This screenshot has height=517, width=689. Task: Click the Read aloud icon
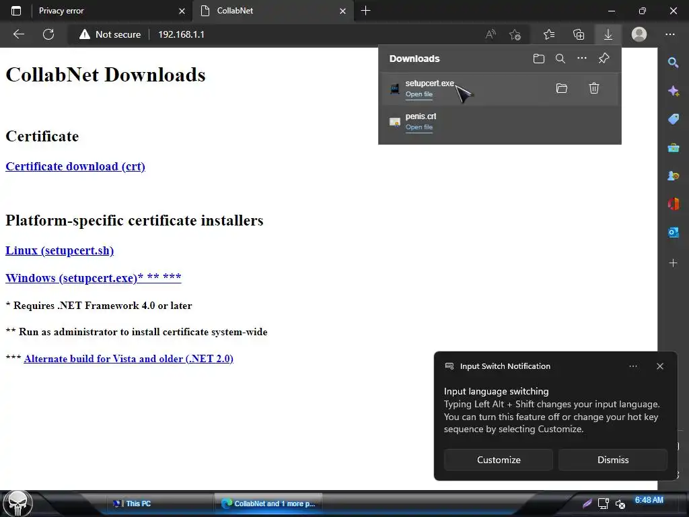(x=491, y=34)
